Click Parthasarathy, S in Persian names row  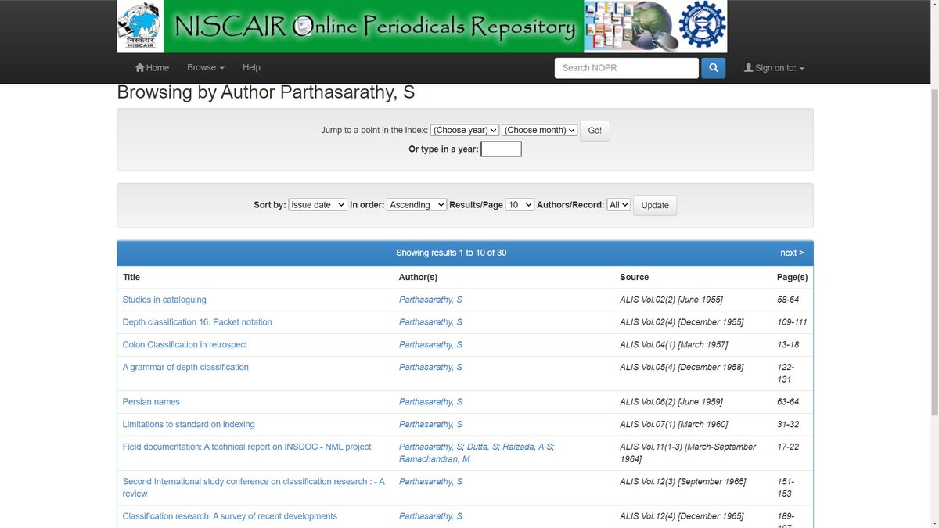tap(430, 402)
